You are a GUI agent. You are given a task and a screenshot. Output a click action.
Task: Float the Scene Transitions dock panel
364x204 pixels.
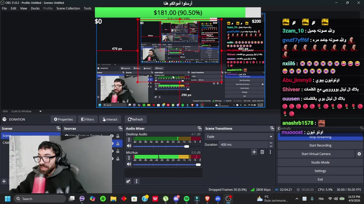click(x=272, y=129)
